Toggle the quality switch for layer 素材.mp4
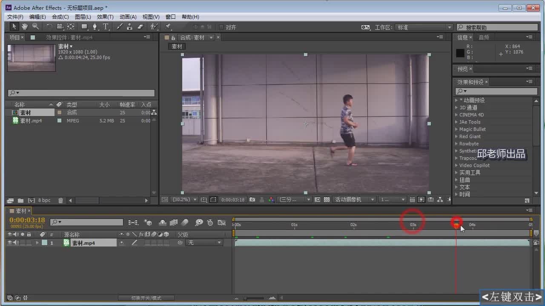The height and width of the screenshot is (306, 545). click(x=135, y=243)
